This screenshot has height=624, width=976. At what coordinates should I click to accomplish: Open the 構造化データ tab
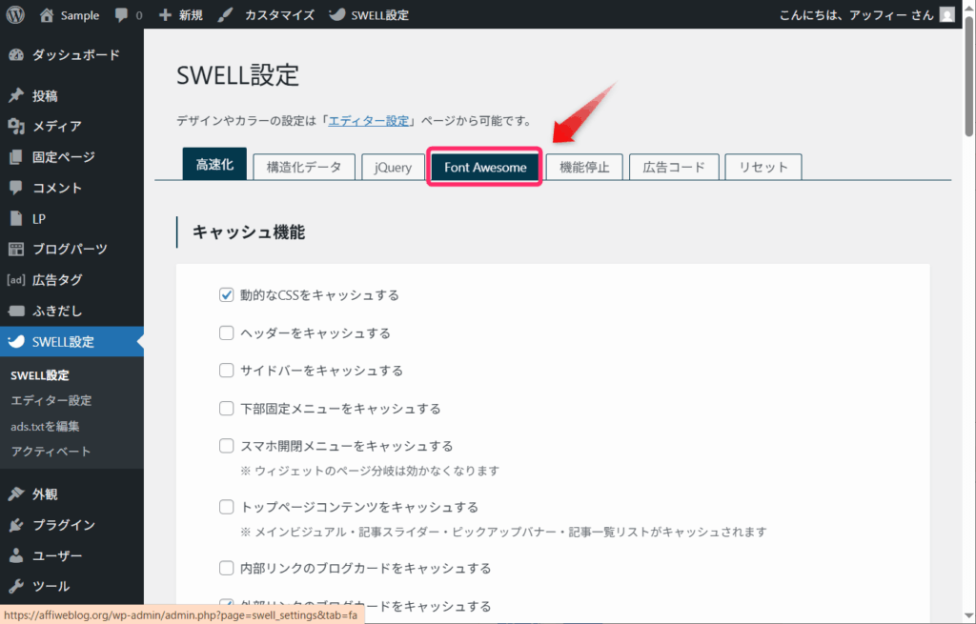pyautogui.click(x=304, y=167)
